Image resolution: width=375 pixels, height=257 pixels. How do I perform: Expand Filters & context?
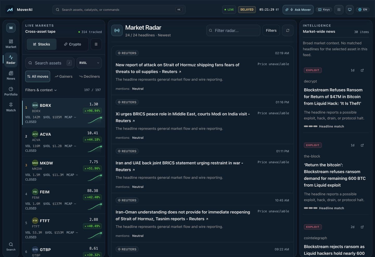point(41,90)
